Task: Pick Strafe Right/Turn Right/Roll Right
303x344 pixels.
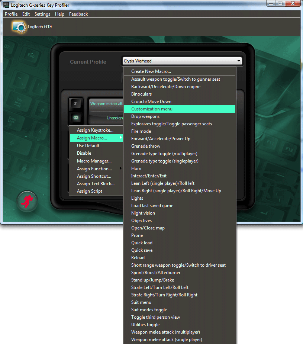Action: (x=180, y=295)
